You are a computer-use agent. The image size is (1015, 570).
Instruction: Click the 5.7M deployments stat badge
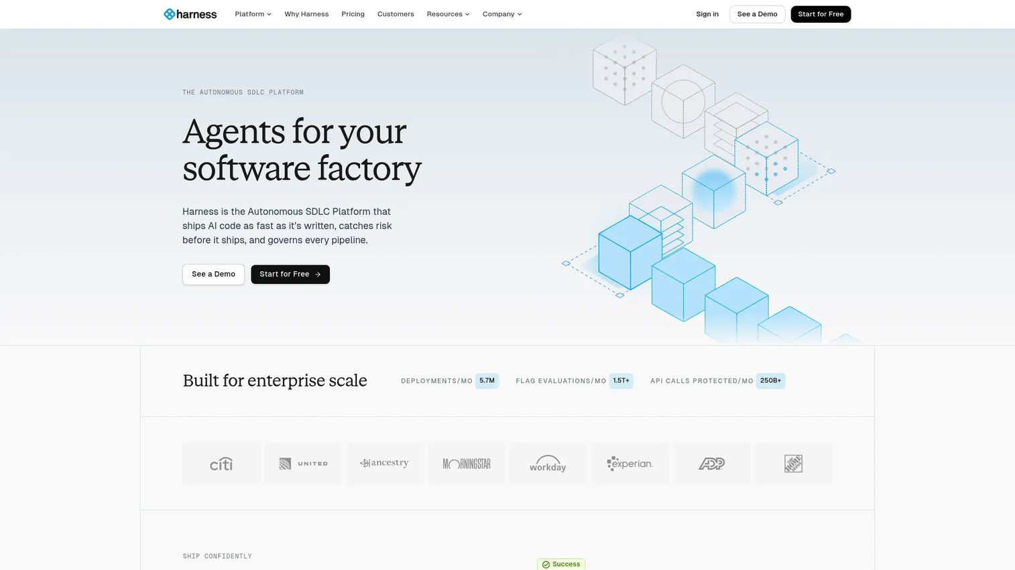(x=487, y=380)
